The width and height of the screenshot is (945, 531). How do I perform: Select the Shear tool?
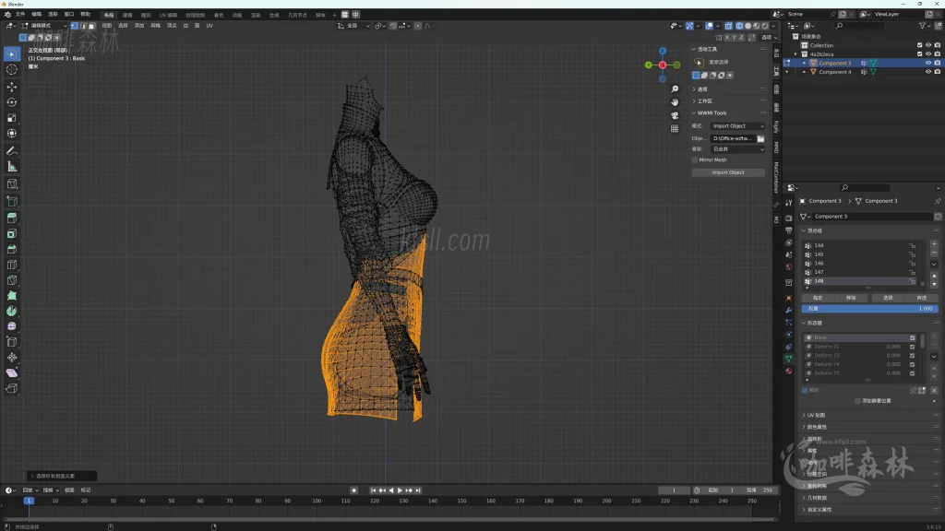pyautogui.click(x=11, y=372)
